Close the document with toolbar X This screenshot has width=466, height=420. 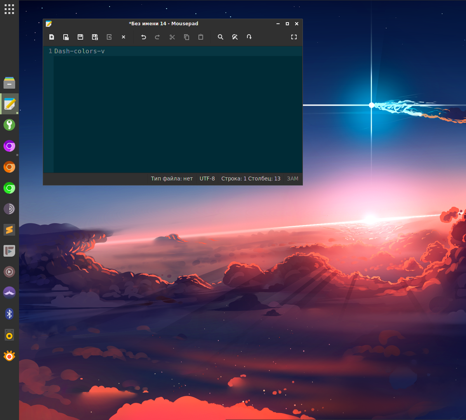[123, 37]
